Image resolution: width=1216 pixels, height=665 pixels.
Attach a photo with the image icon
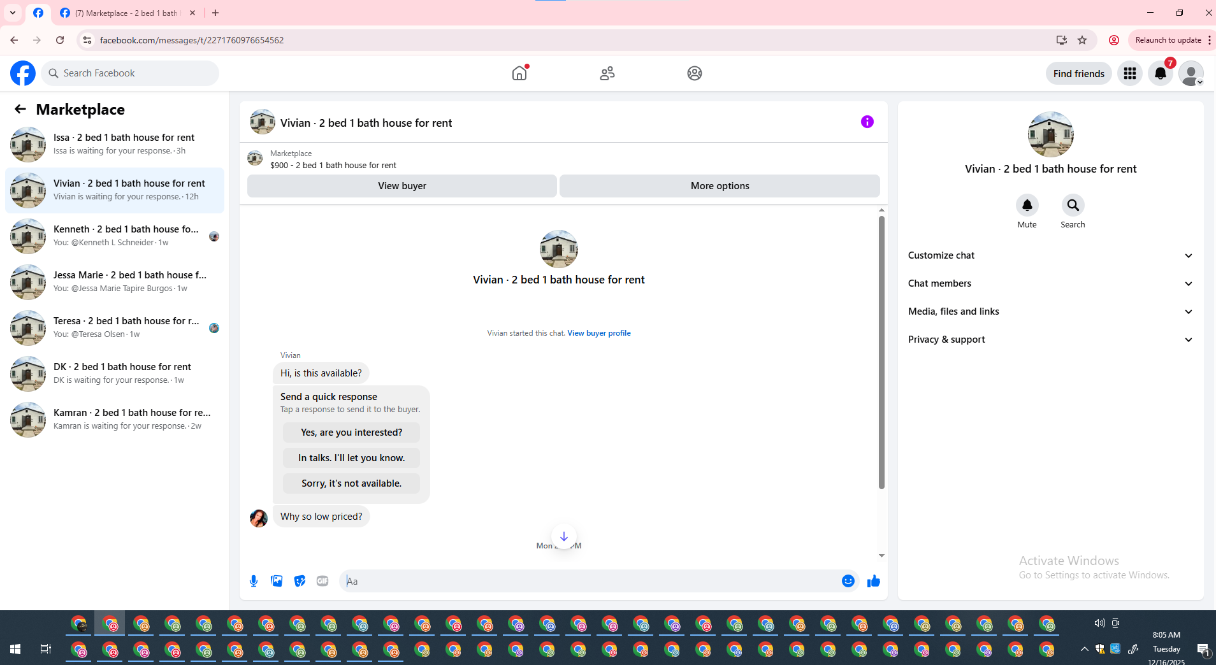[x=277, y=581]
